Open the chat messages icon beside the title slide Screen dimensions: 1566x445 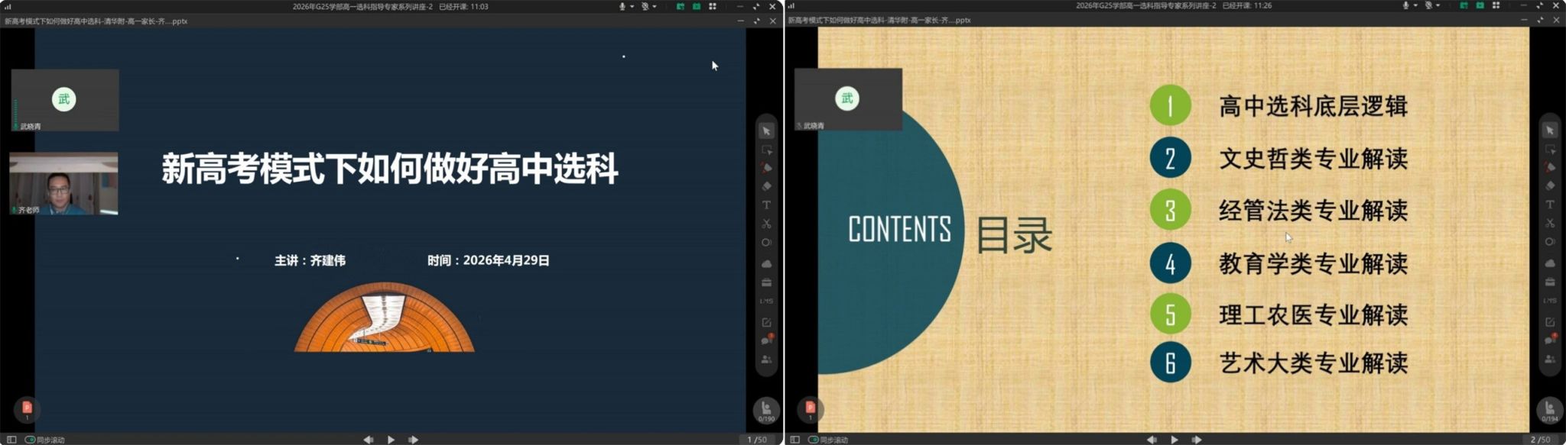pyautogui.click(x=766, y=340)
